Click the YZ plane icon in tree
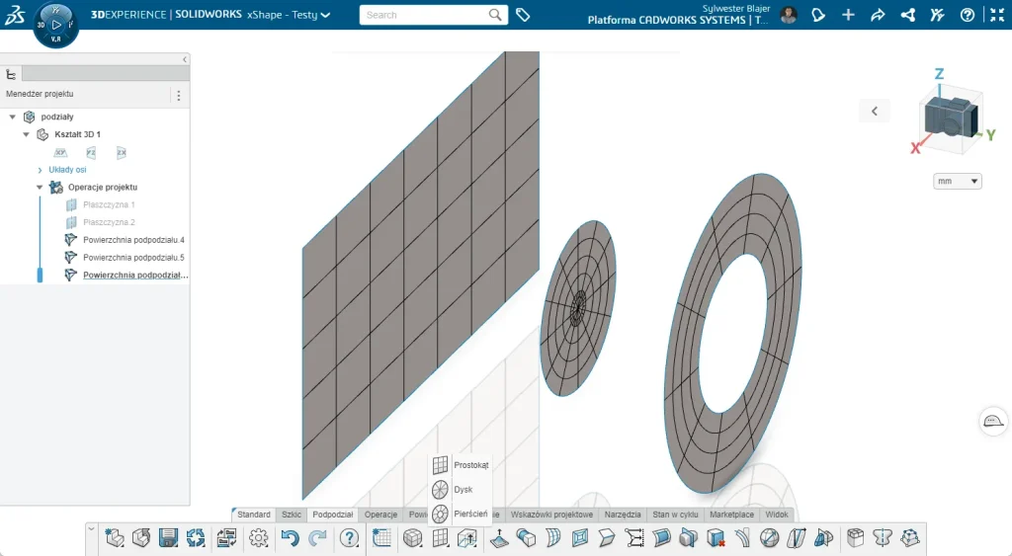The height and width of the screenshot is (556, 1012). point(91,152)
